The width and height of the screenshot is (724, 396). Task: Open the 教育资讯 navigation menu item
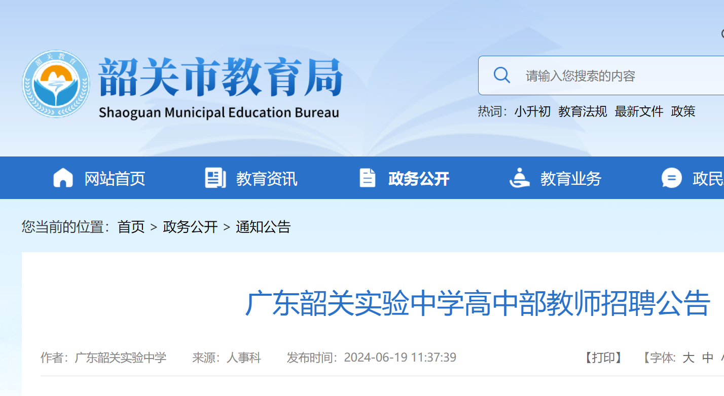tap(267, 179)
